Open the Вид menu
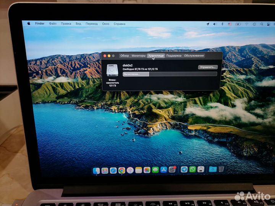Screen dimensions: 275x206 (x=78, y=24)
